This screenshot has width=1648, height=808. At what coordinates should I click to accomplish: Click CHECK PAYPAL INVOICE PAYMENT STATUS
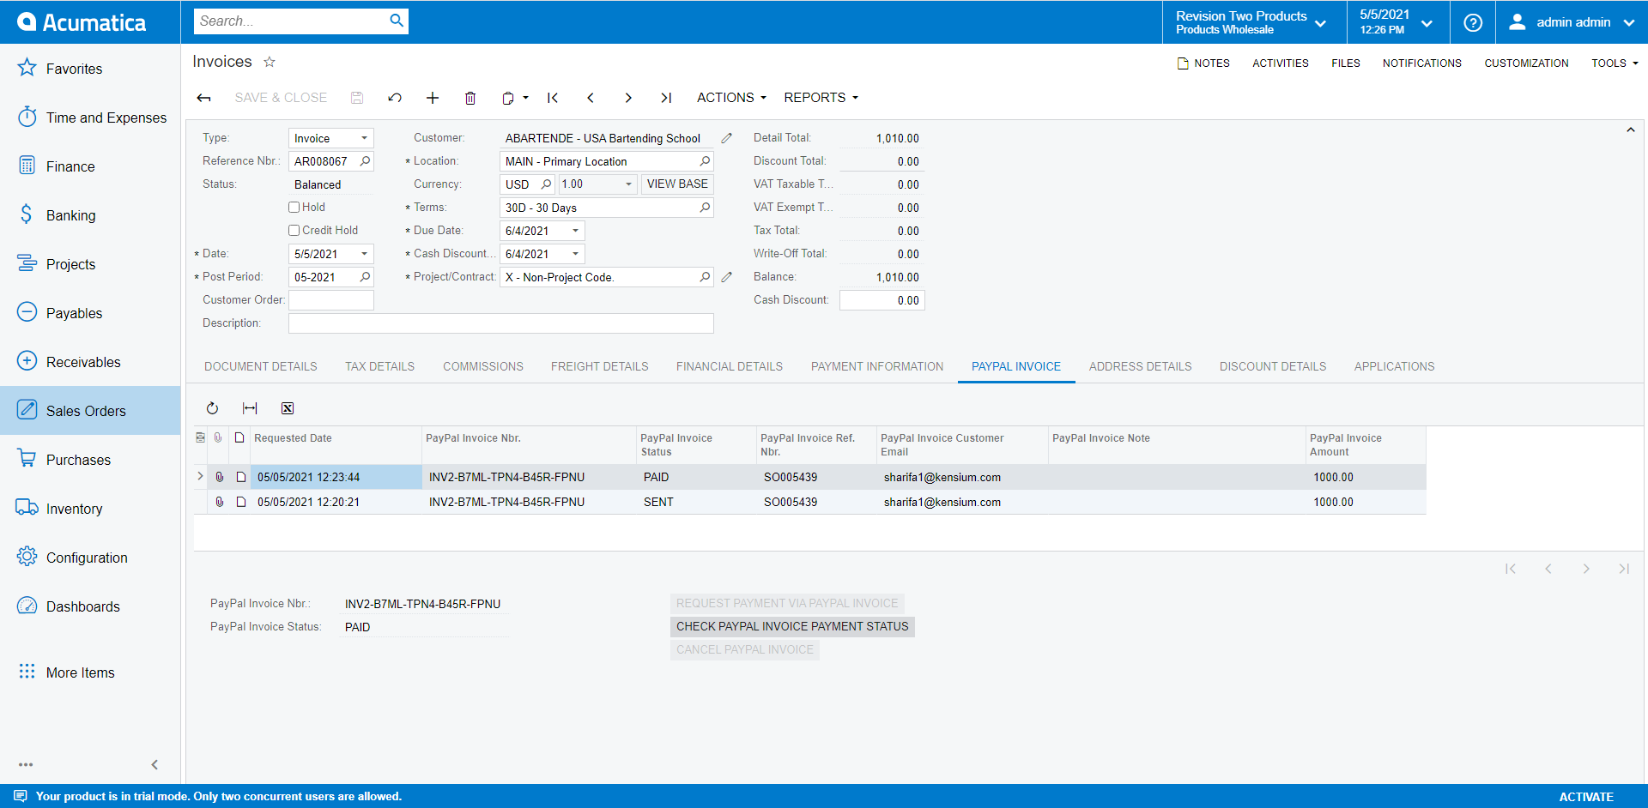[792, 627]
